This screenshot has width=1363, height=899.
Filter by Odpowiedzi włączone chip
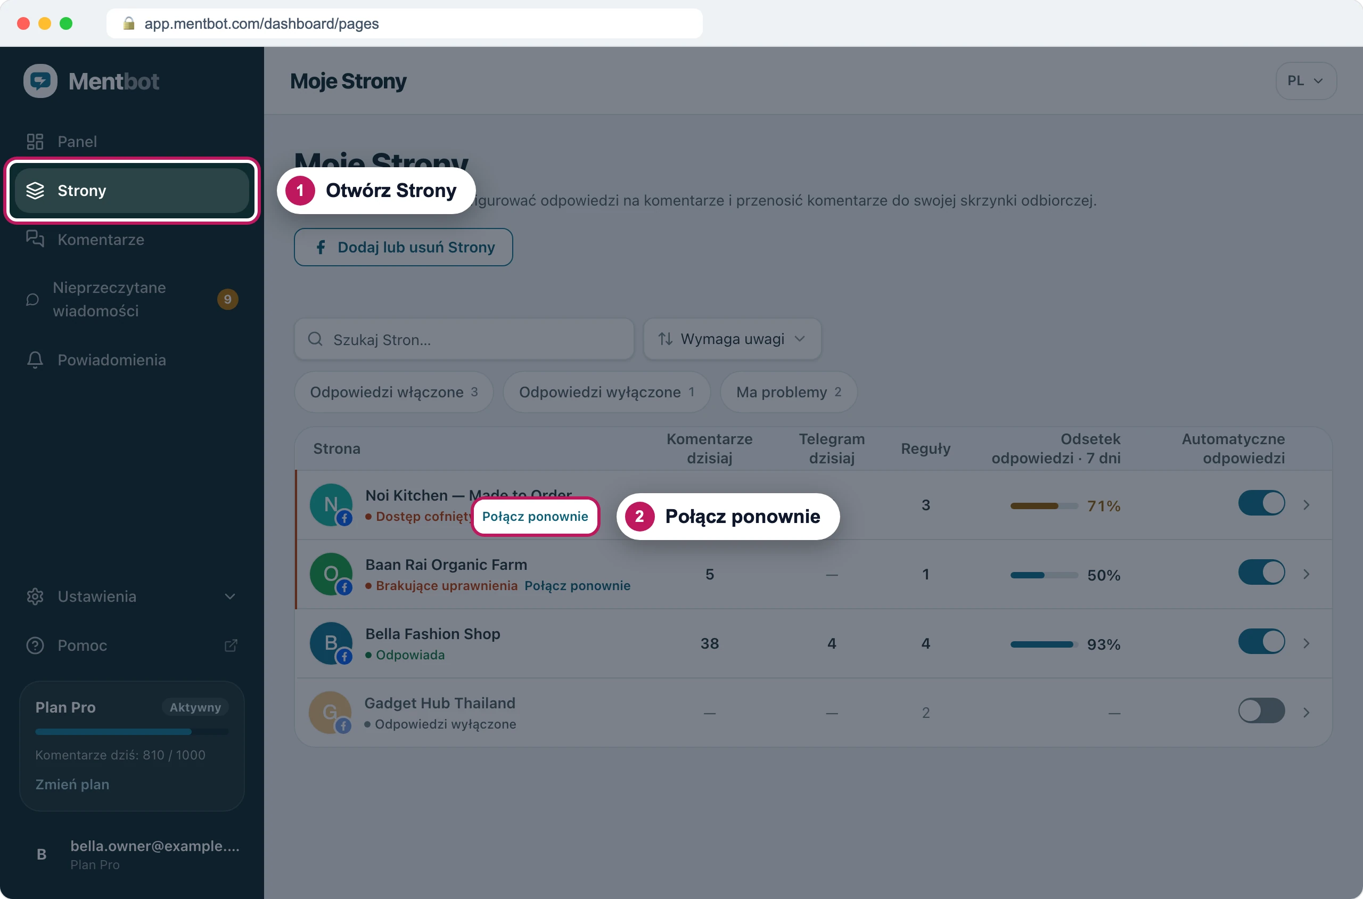[394, 392]
